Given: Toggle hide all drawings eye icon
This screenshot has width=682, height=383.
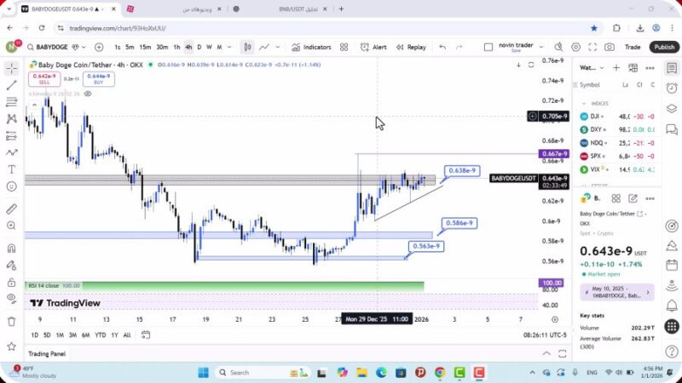Looking at the screenshot, I should [x=12, y=298].
